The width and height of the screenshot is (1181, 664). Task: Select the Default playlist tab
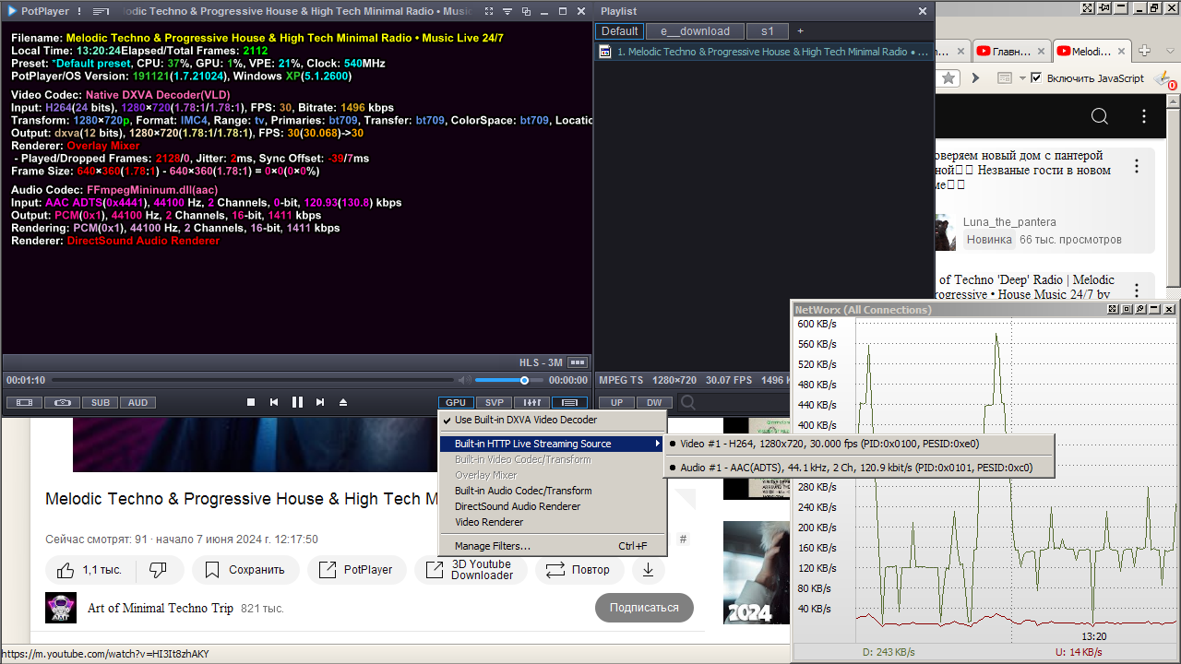tap(620, 31)
